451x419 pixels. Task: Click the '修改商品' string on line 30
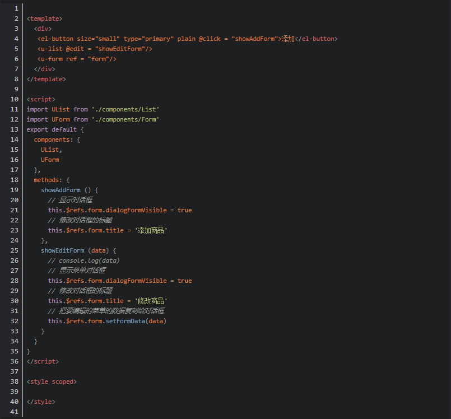pyautogui.click(x=151, y=301)
